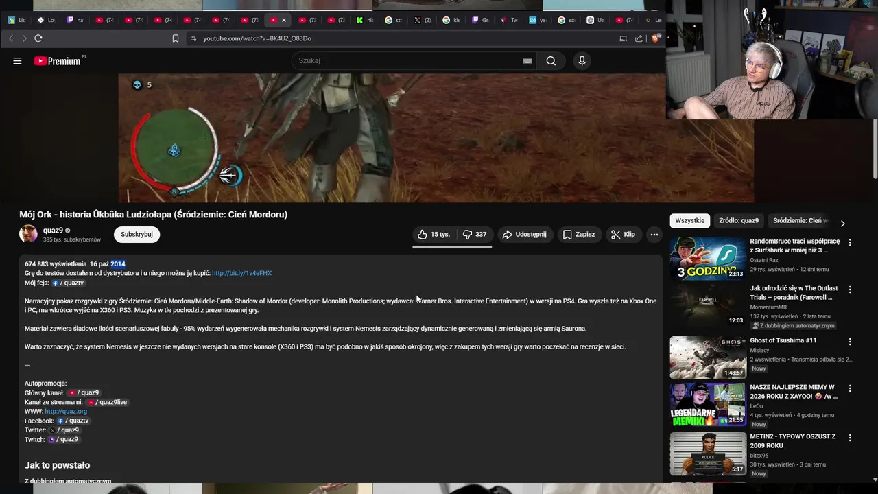Click the magnifier search button
Viewport: 878px width, 494px height.
pos(551,61)
